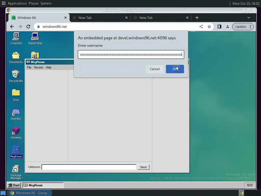Viewport: 261px width, 196px height.
Task: Open the Docs folder icon
Action: point(16,95)
